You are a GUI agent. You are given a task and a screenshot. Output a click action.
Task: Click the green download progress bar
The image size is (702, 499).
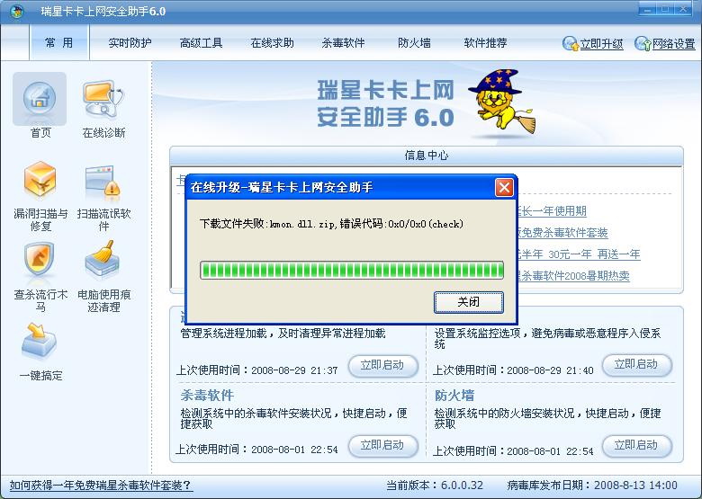tap(352, 270)
